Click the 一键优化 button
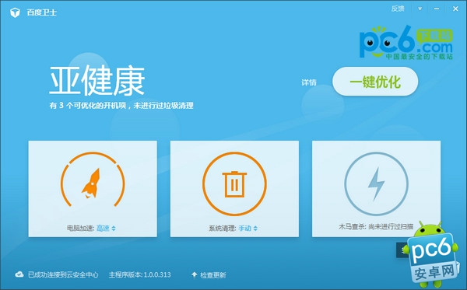 click(375, 82)
